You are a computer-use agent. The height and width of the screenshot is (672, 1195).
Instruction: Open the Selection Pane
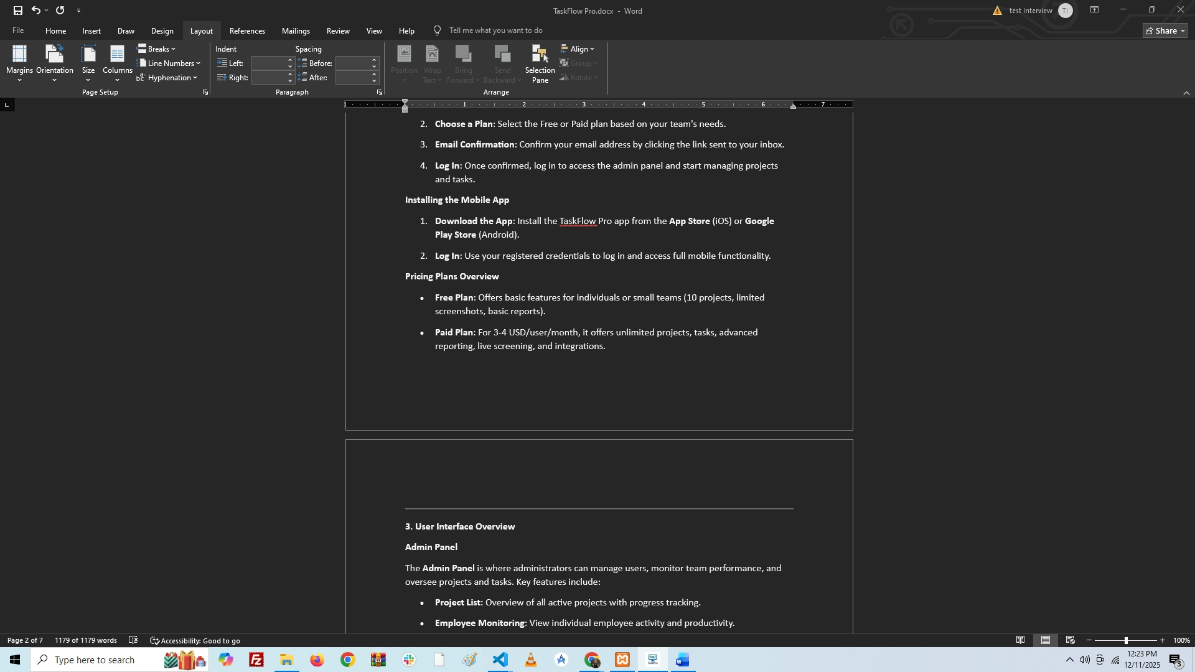coord(540,63)
